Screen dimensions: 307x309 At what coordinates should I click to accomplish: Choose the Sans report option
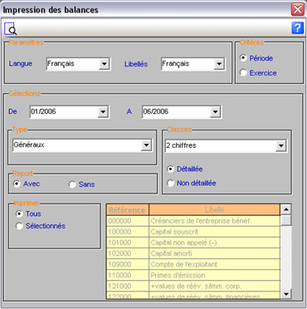click(72, 184)
